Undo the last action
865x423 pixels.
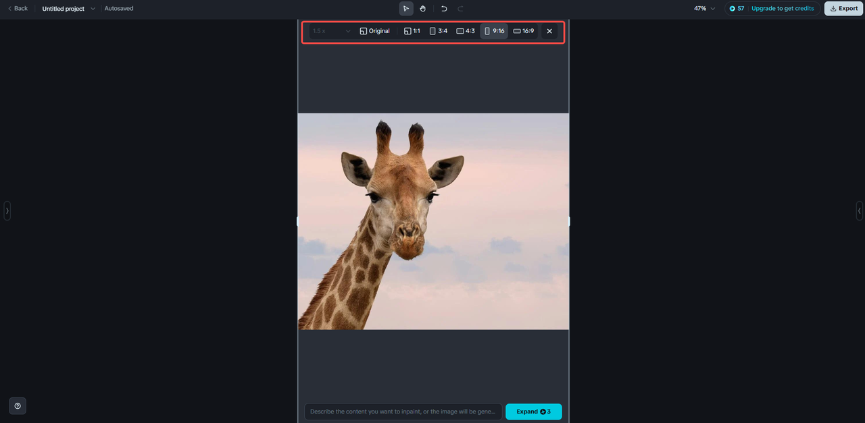(x=444, y=9)
